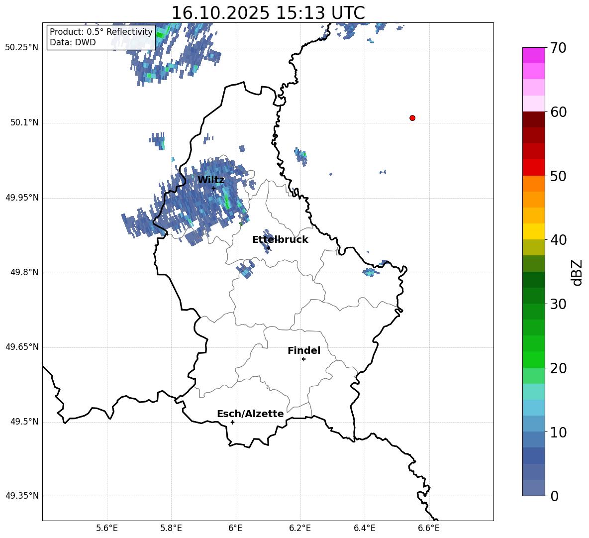Click the olive colorbar segment below 40

[x=533, y=247]
